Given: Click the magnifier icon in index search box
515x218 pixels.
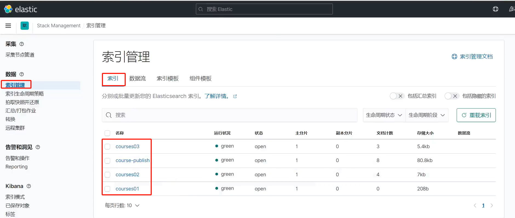Looking at the screenshot, I should click(x=109, y=115).
